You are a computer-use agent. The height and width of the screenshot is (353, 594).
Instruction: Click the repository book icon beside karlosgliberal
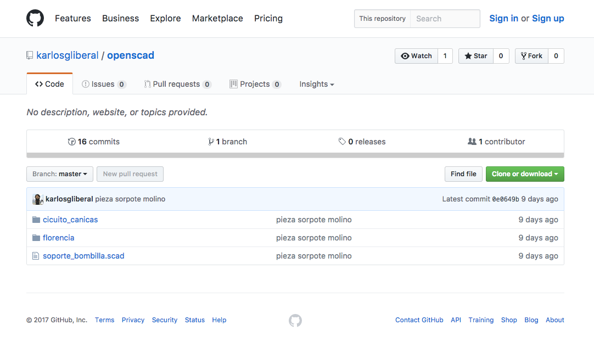pos(30,55)
